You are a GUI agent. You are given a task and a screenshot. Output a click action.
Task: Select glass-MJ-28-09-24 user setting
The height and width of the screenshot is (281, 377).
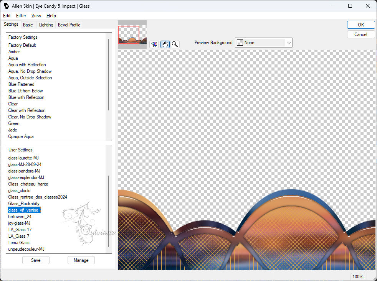25,164
